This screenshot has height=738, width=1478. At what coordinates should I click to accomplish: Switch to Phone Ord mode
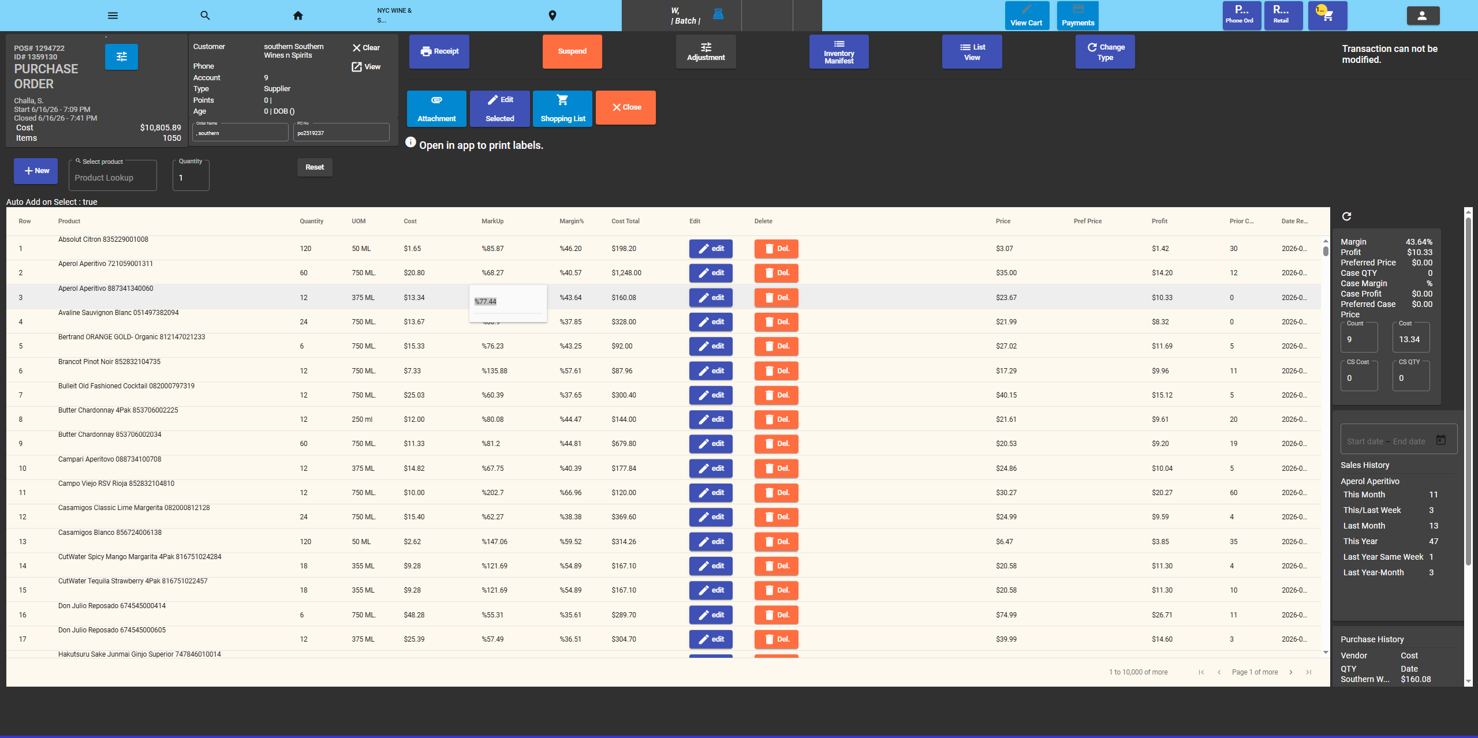point(1240,16)
